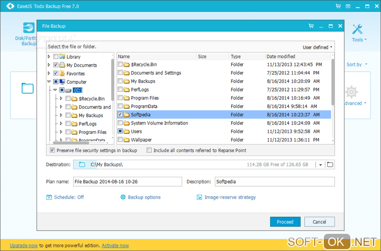The width and height of the screenshot is (381, 251).
Task: Click the Description input field
Action: [275, 182]
